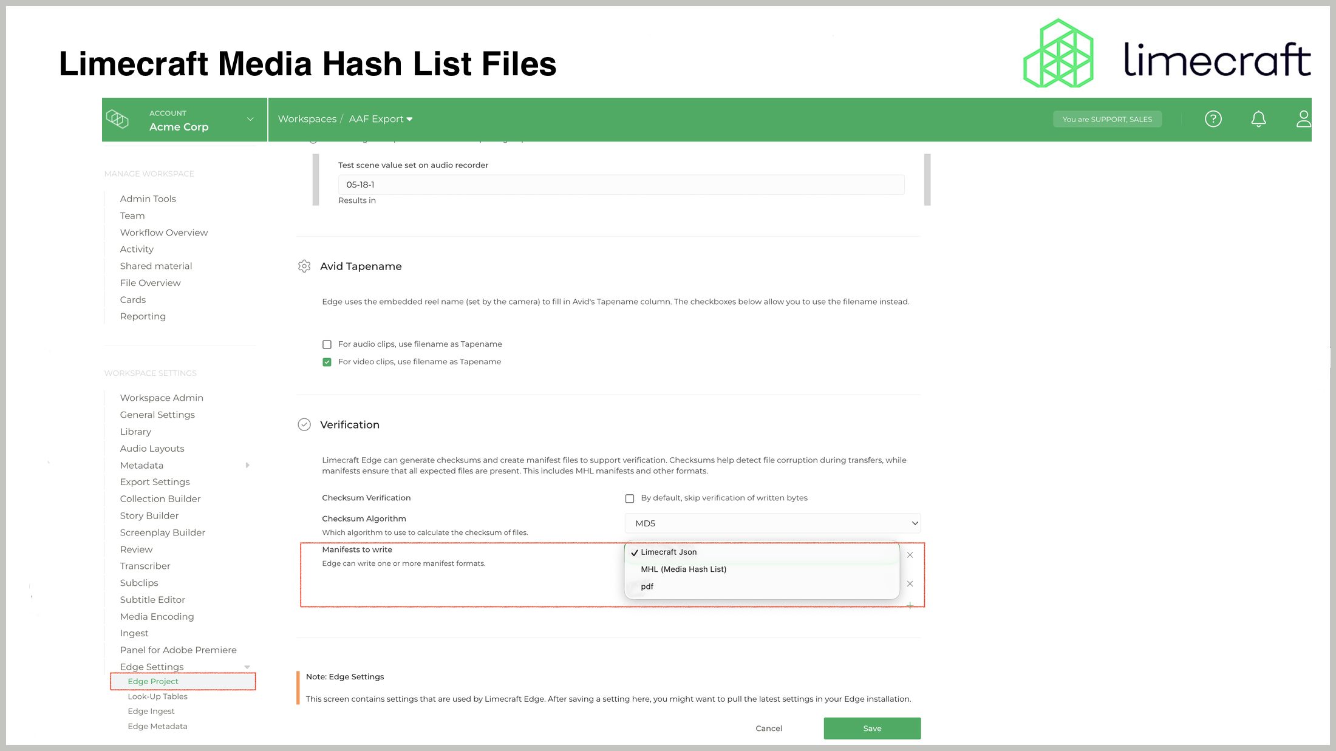
Task: Open Metadata settings in sidebar
Action: tap(141, 465)
